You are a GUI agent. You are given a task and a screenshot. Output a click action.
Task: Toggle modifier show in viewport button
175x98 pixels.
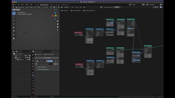pyautogui.click(x=50, y=61)
